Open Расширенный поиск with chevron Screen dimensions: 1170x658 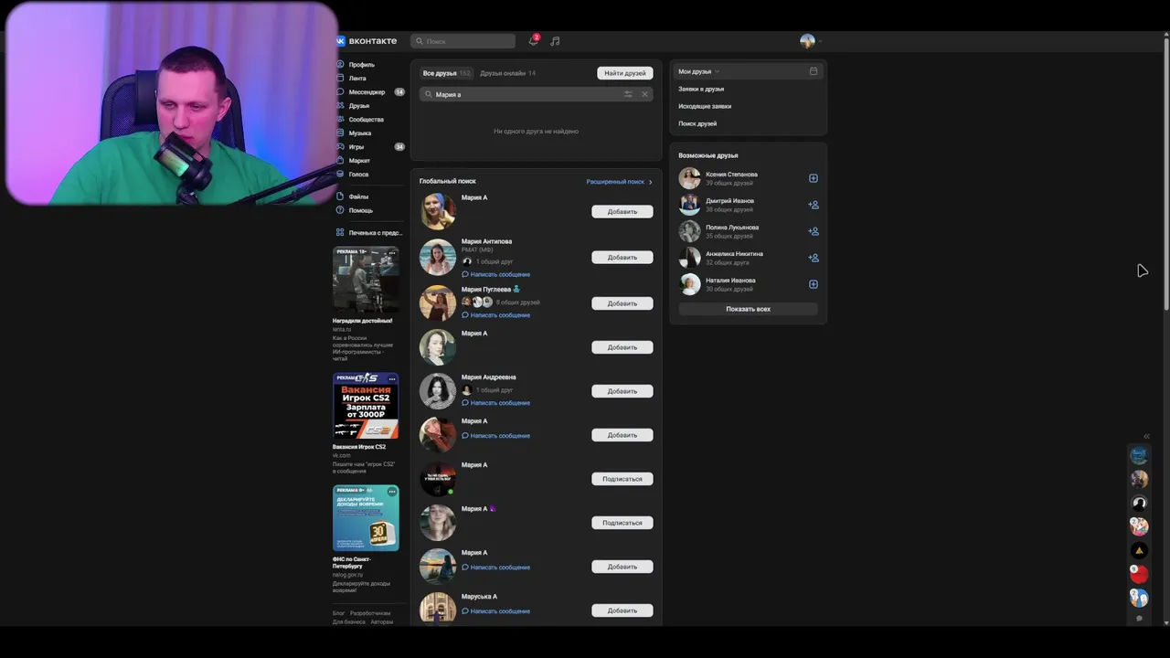click(x=619, y=182)
